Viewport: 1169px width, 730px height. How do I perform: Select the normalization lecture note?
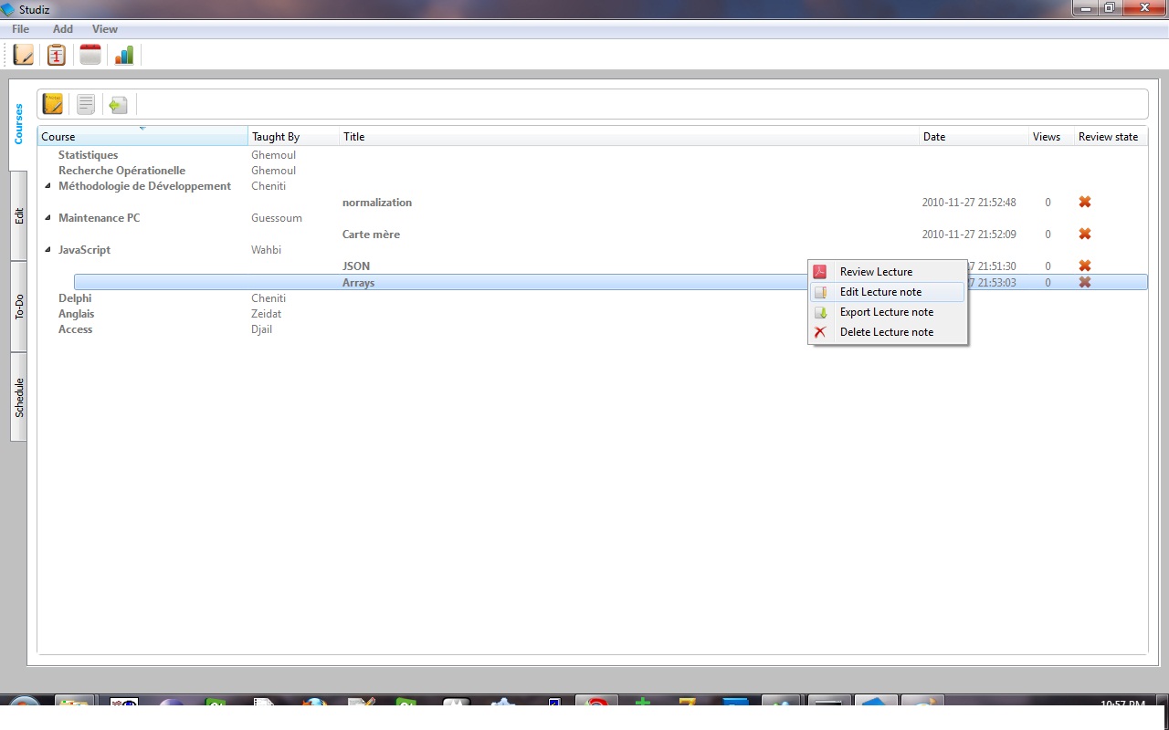click(377, 203)
